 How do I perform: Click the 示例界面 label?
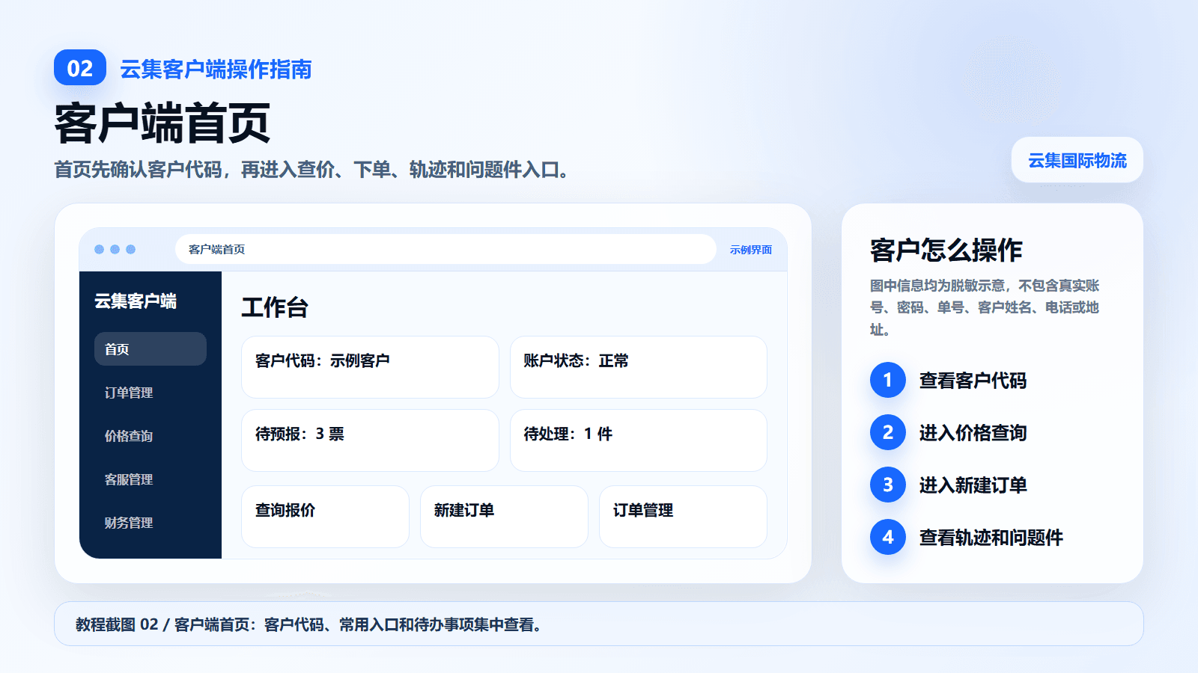751,250
